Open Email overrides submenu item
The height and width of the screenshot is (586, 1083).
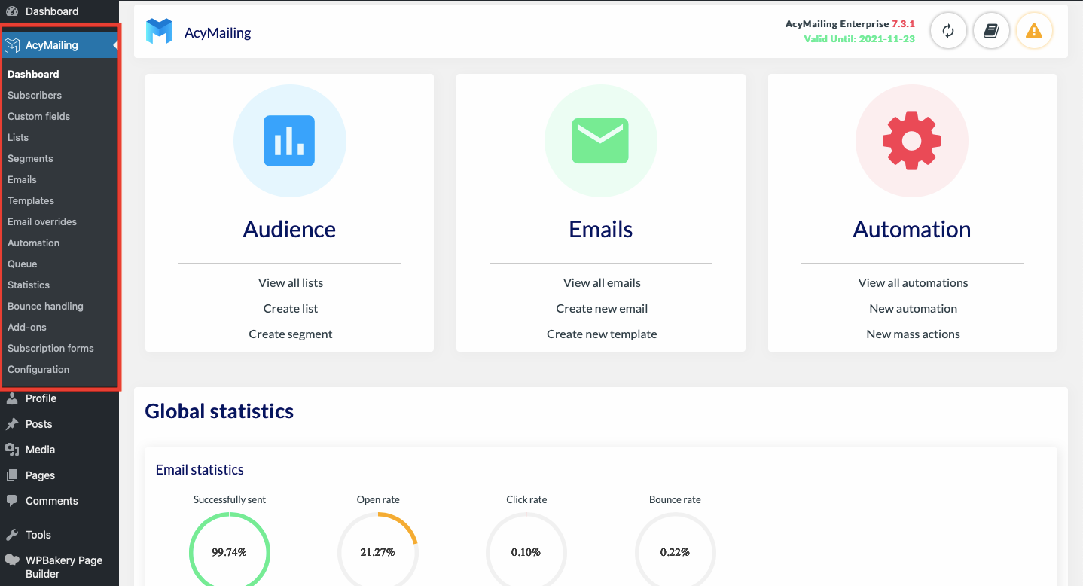pos(42,221)
